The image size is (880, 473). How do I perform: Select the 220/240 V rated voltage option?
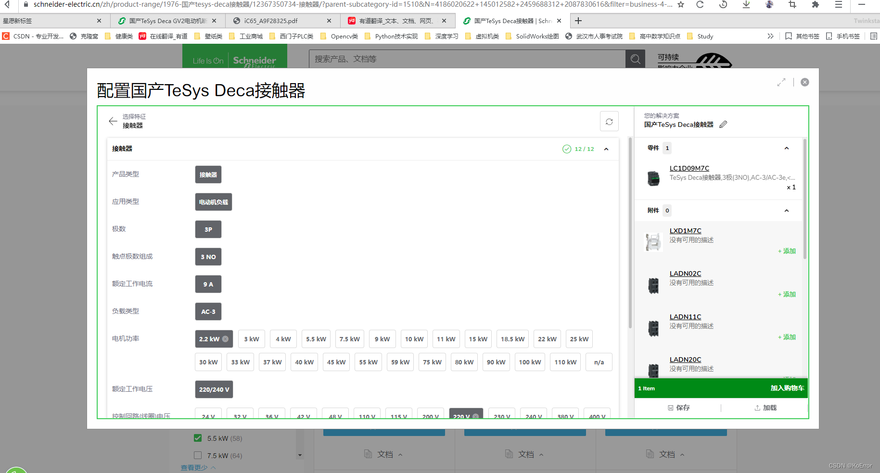point(214,389)
